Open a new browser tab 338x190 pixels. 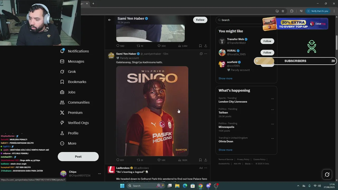(93, 3)
